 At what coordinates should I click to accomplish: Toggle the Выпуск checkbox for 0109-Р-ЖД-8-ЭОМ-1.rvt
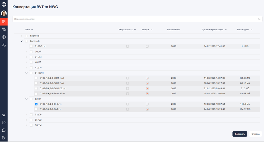point(147,78)
